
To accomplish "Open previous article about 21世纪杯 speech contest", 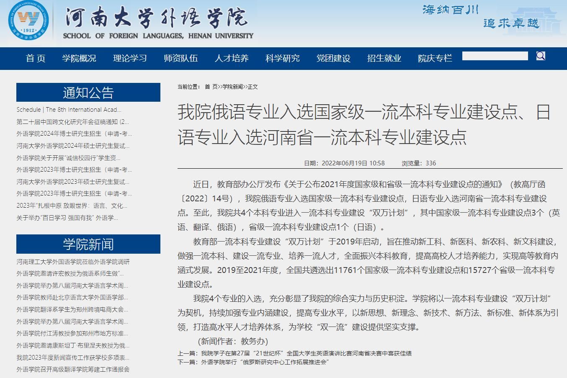I will pyautogui.click(x=306, y=353).
